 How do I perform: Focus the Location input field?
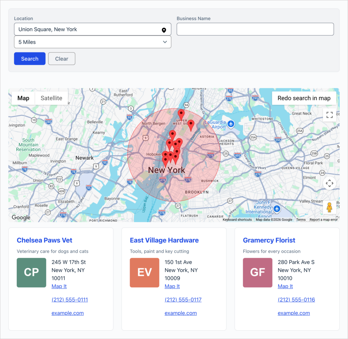[92, 29]
